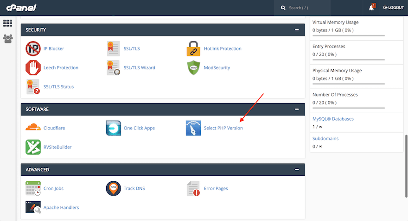Click the ModSecurity shield icon
Viewport: 408px width, 221px height.
193,68
